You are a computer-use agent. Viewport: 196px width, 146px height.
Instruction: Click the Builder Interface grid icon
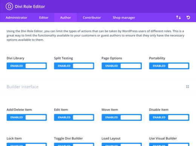point(187,87)
